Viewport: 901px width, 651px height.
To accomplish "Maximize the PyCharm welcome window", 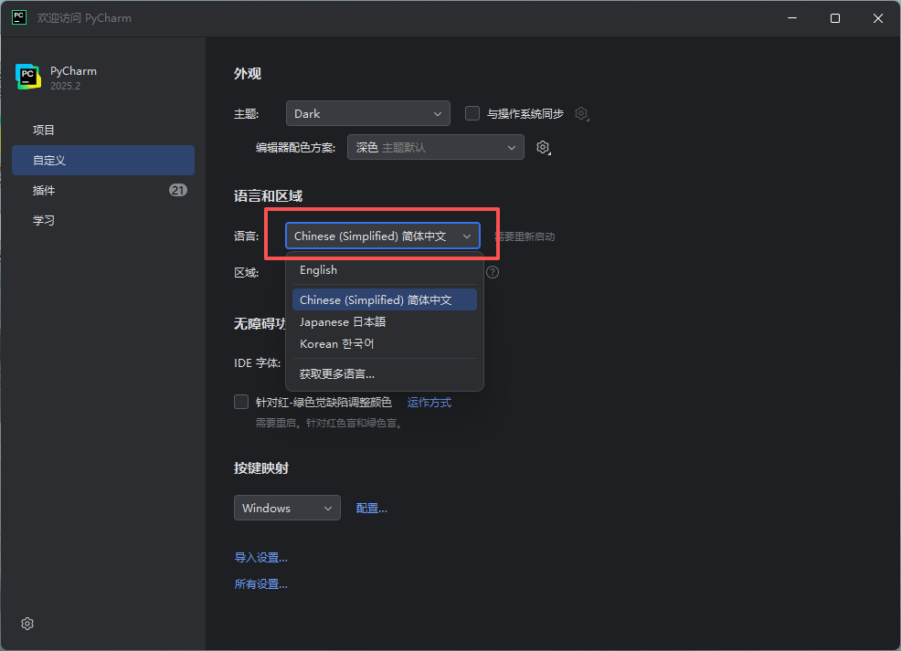I will point(835,18).
